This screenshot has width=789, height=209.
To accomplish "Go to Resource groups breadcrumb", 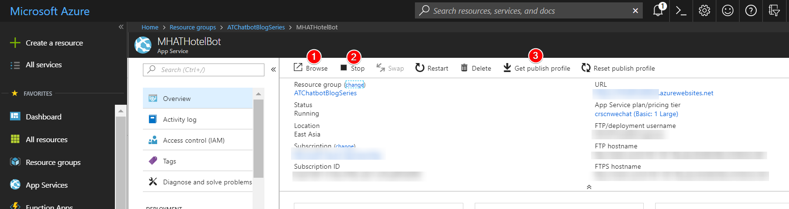I will pyautogui.click(x=193, y=27).
